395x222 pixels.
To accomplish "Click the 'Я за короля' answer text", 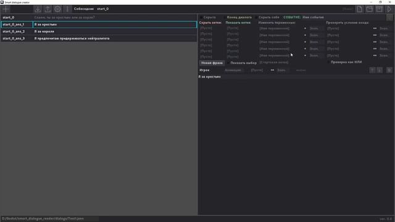I will click(44, 31).
